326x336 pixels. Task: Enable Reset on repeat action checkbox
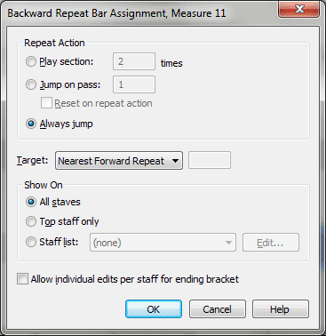46,103
